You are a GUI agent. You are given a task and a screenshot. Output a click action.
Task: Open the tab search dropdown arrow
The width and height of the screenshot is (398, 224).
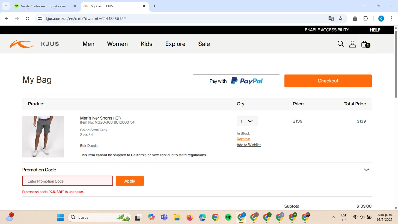tap(6, 6)
